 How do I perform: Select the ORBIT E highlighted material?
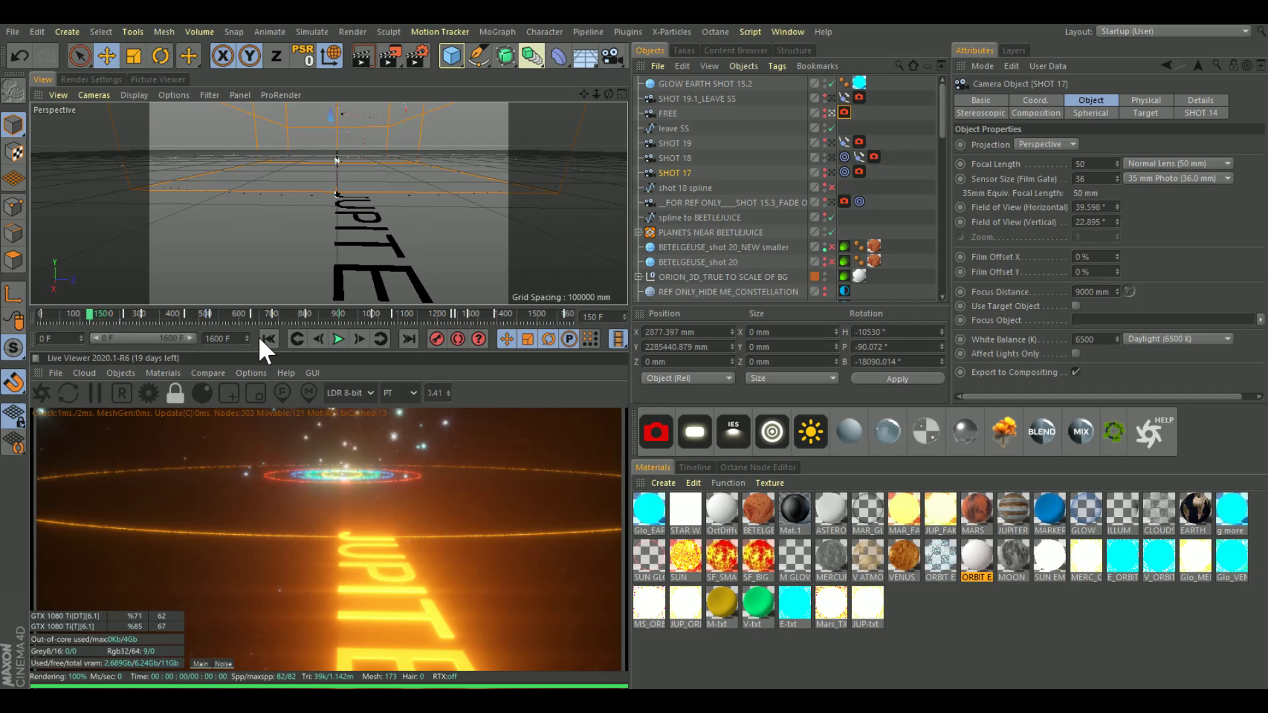coord(976,560)
